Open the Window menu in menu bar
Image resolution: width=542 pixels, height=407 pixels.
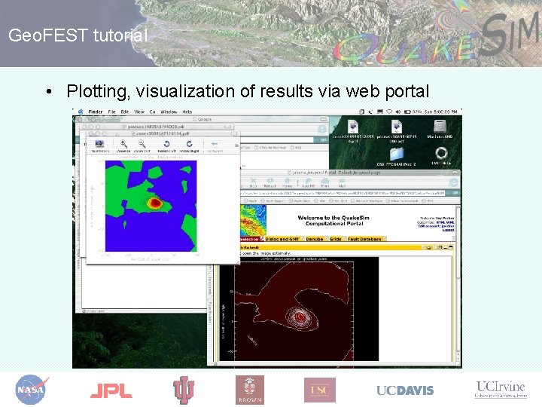(169, 112)
